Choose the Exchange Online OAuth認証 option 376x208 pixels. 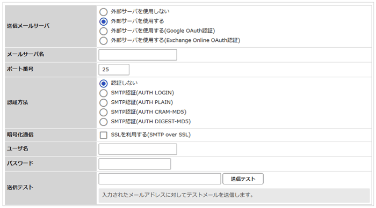(x=103, y=41)
